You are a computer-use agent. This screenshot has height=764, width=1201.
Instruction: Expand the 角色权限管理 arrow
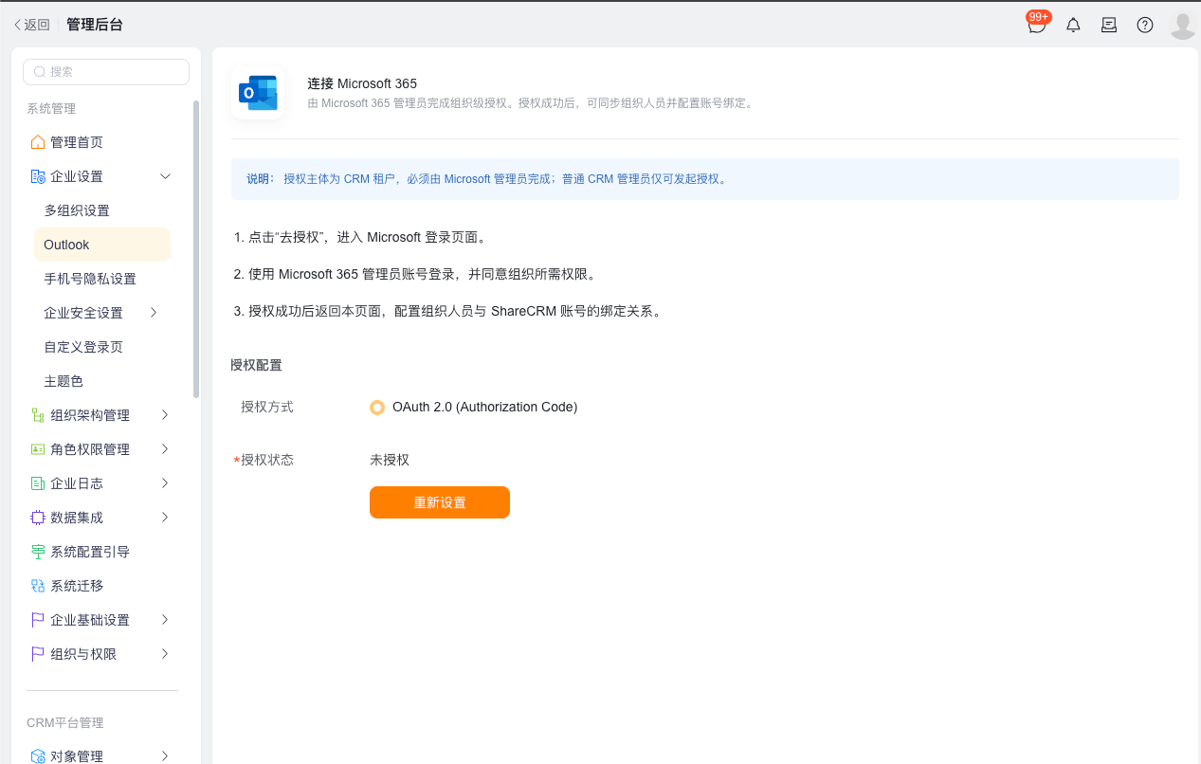tap(165, 449)
